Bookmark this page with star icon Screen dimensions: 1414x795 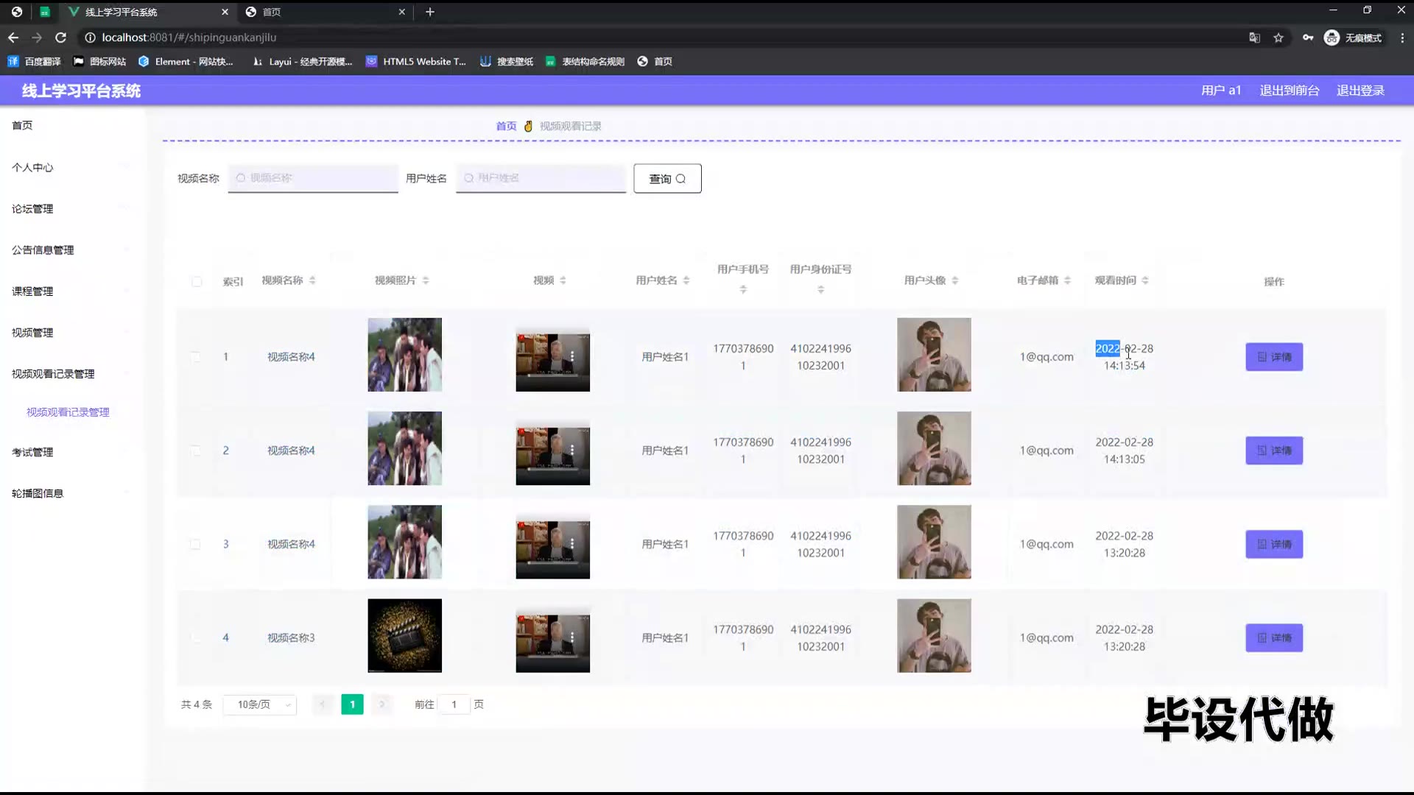[x=1278, y=38]
